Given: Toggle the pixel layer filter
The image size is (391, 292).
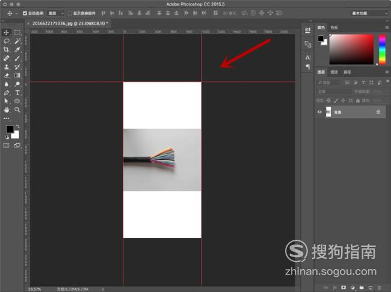Looking at the screenshot, I should click(x=347, y=82).
